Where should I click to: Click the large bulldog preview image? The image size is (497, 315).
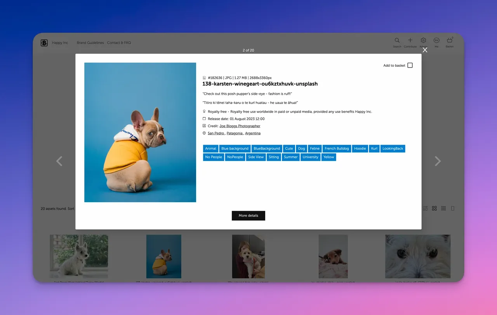pos(140,132)
